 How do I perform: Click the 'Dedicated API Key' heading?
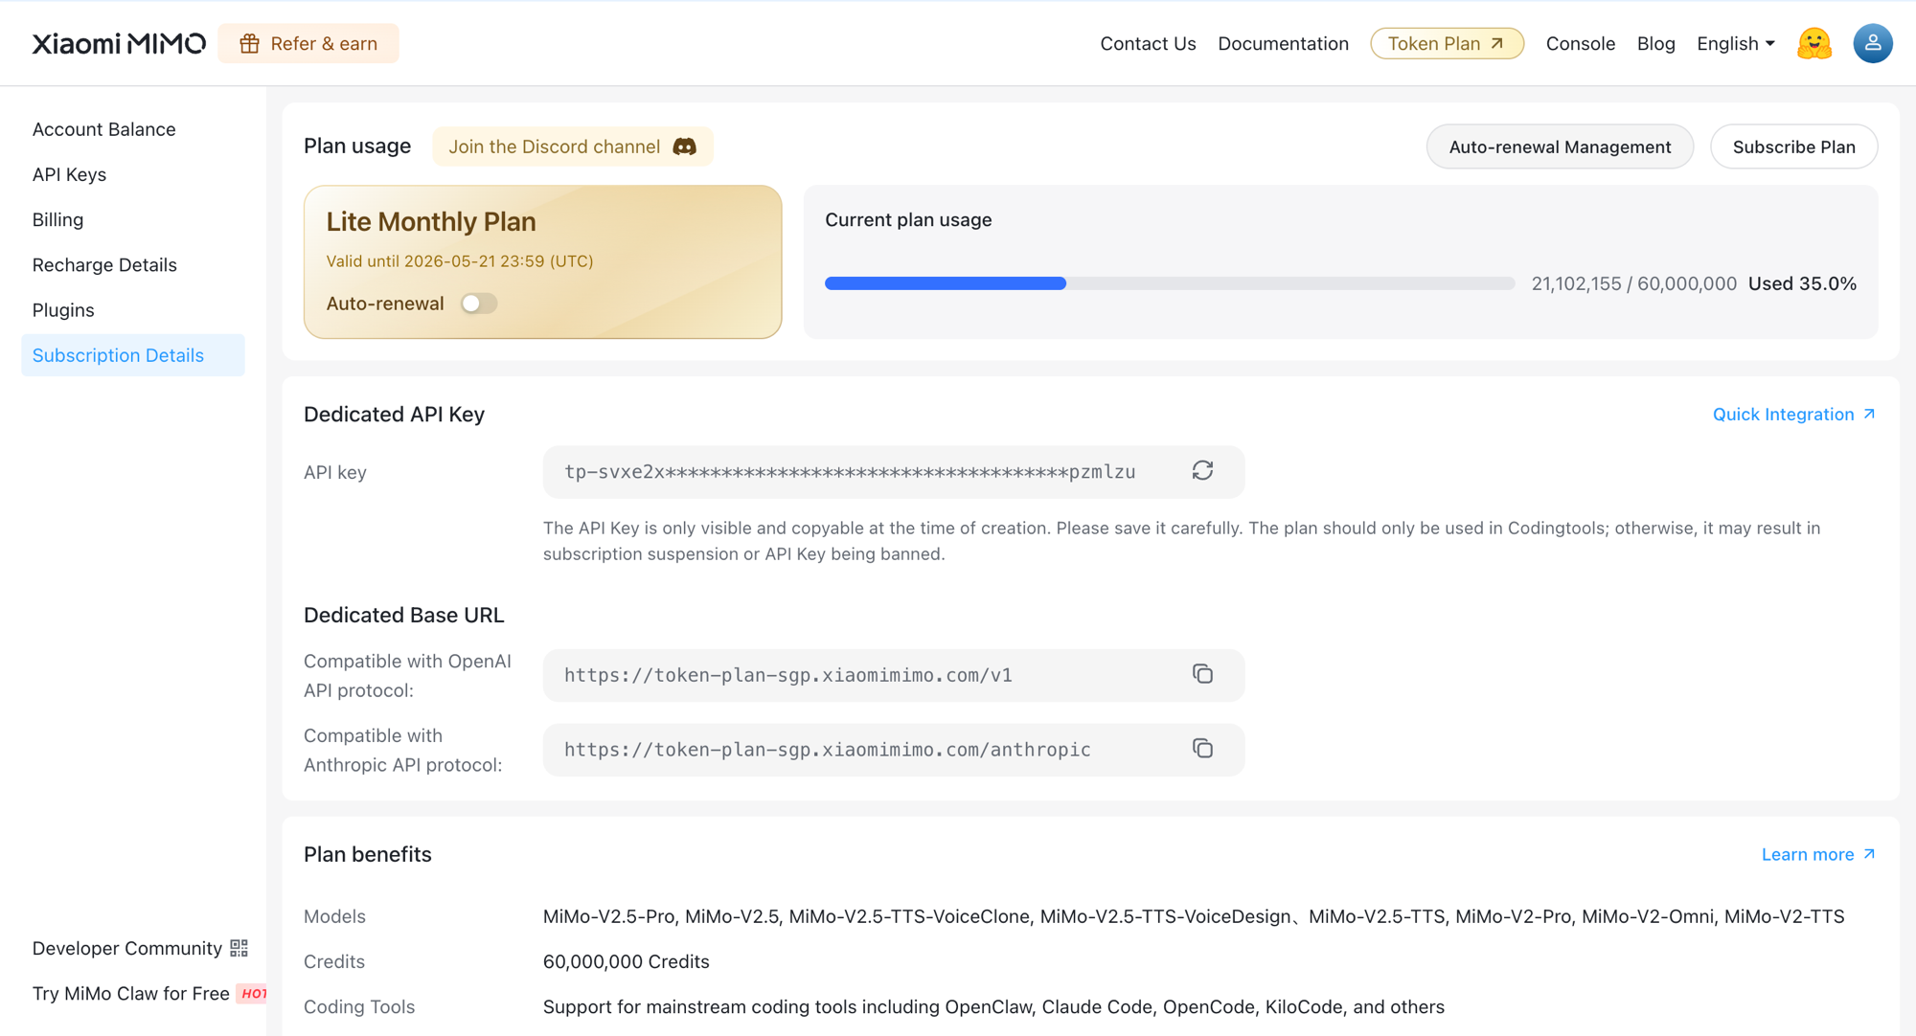click(x=394, y=414)
